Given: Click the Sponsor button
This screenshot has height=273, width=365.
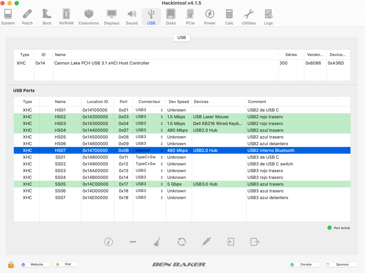Looking at the screenshot, I should coord(340,264).
